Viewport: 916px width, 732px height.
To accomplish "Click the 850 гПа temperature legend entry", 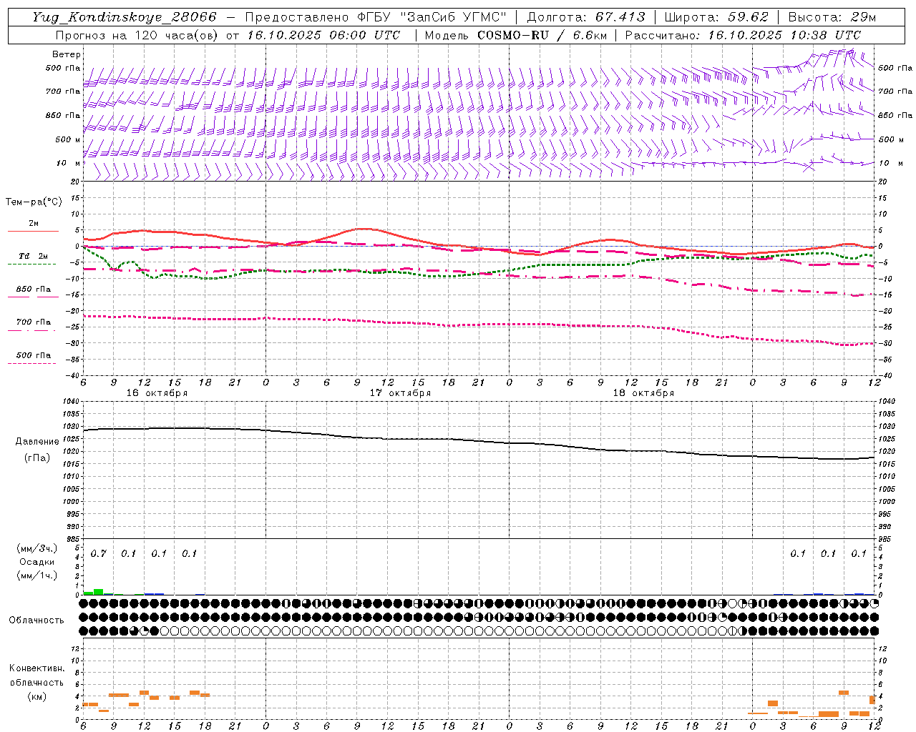I will pos(34,290).
